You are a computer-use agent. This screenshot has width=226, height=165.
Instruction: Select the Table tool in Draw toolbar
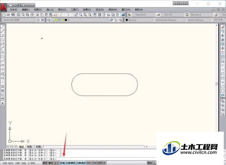click(x=3, y=99)
